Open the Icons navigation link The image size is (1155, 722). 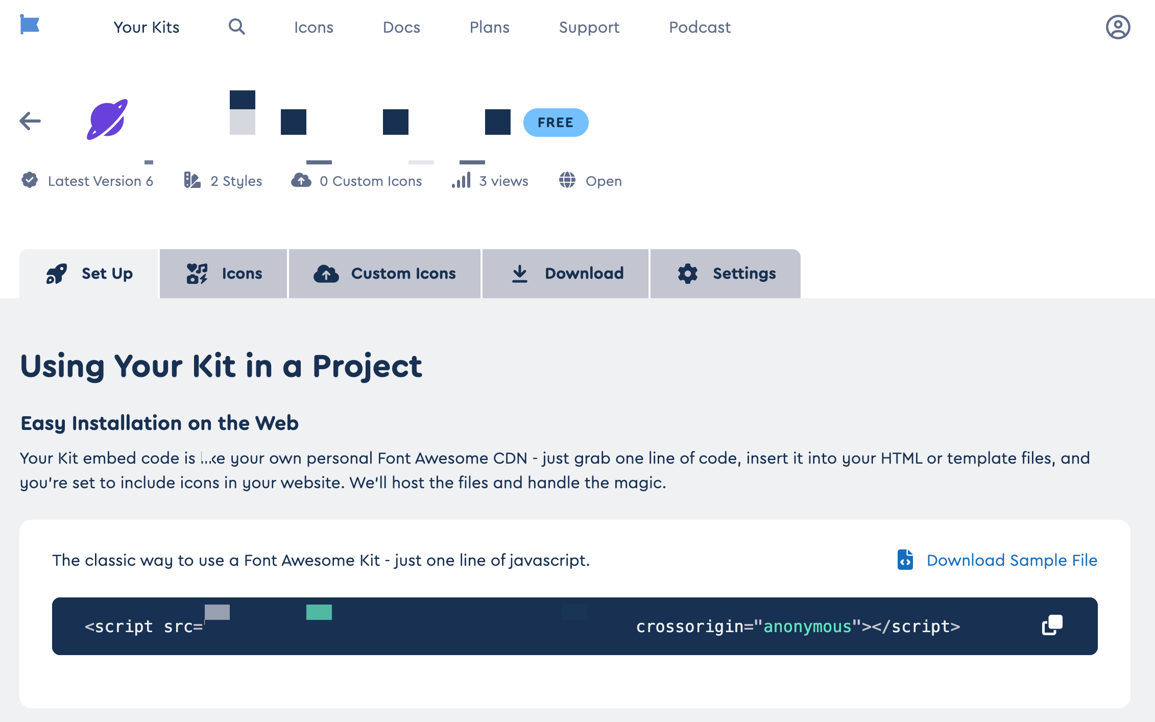[314, 27]
